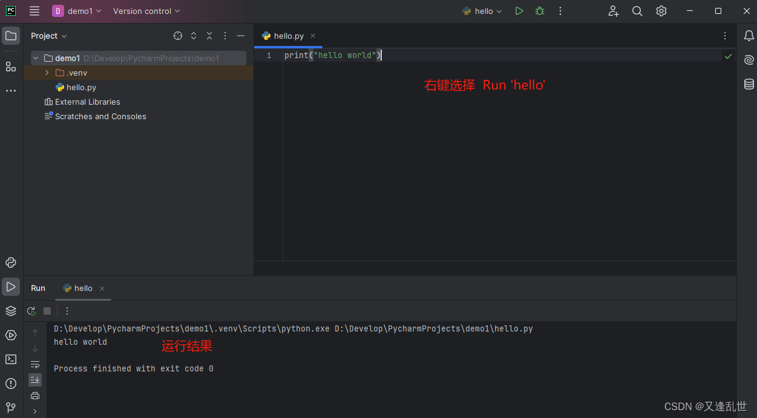The height and width of the screenshot is (418, 757).
Task: Click the Down the Stack Trace arrow
Action: click(x=35, y=348)
